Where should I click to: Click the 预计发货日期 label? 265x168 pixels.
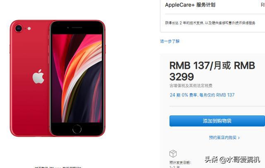[180, 163]
